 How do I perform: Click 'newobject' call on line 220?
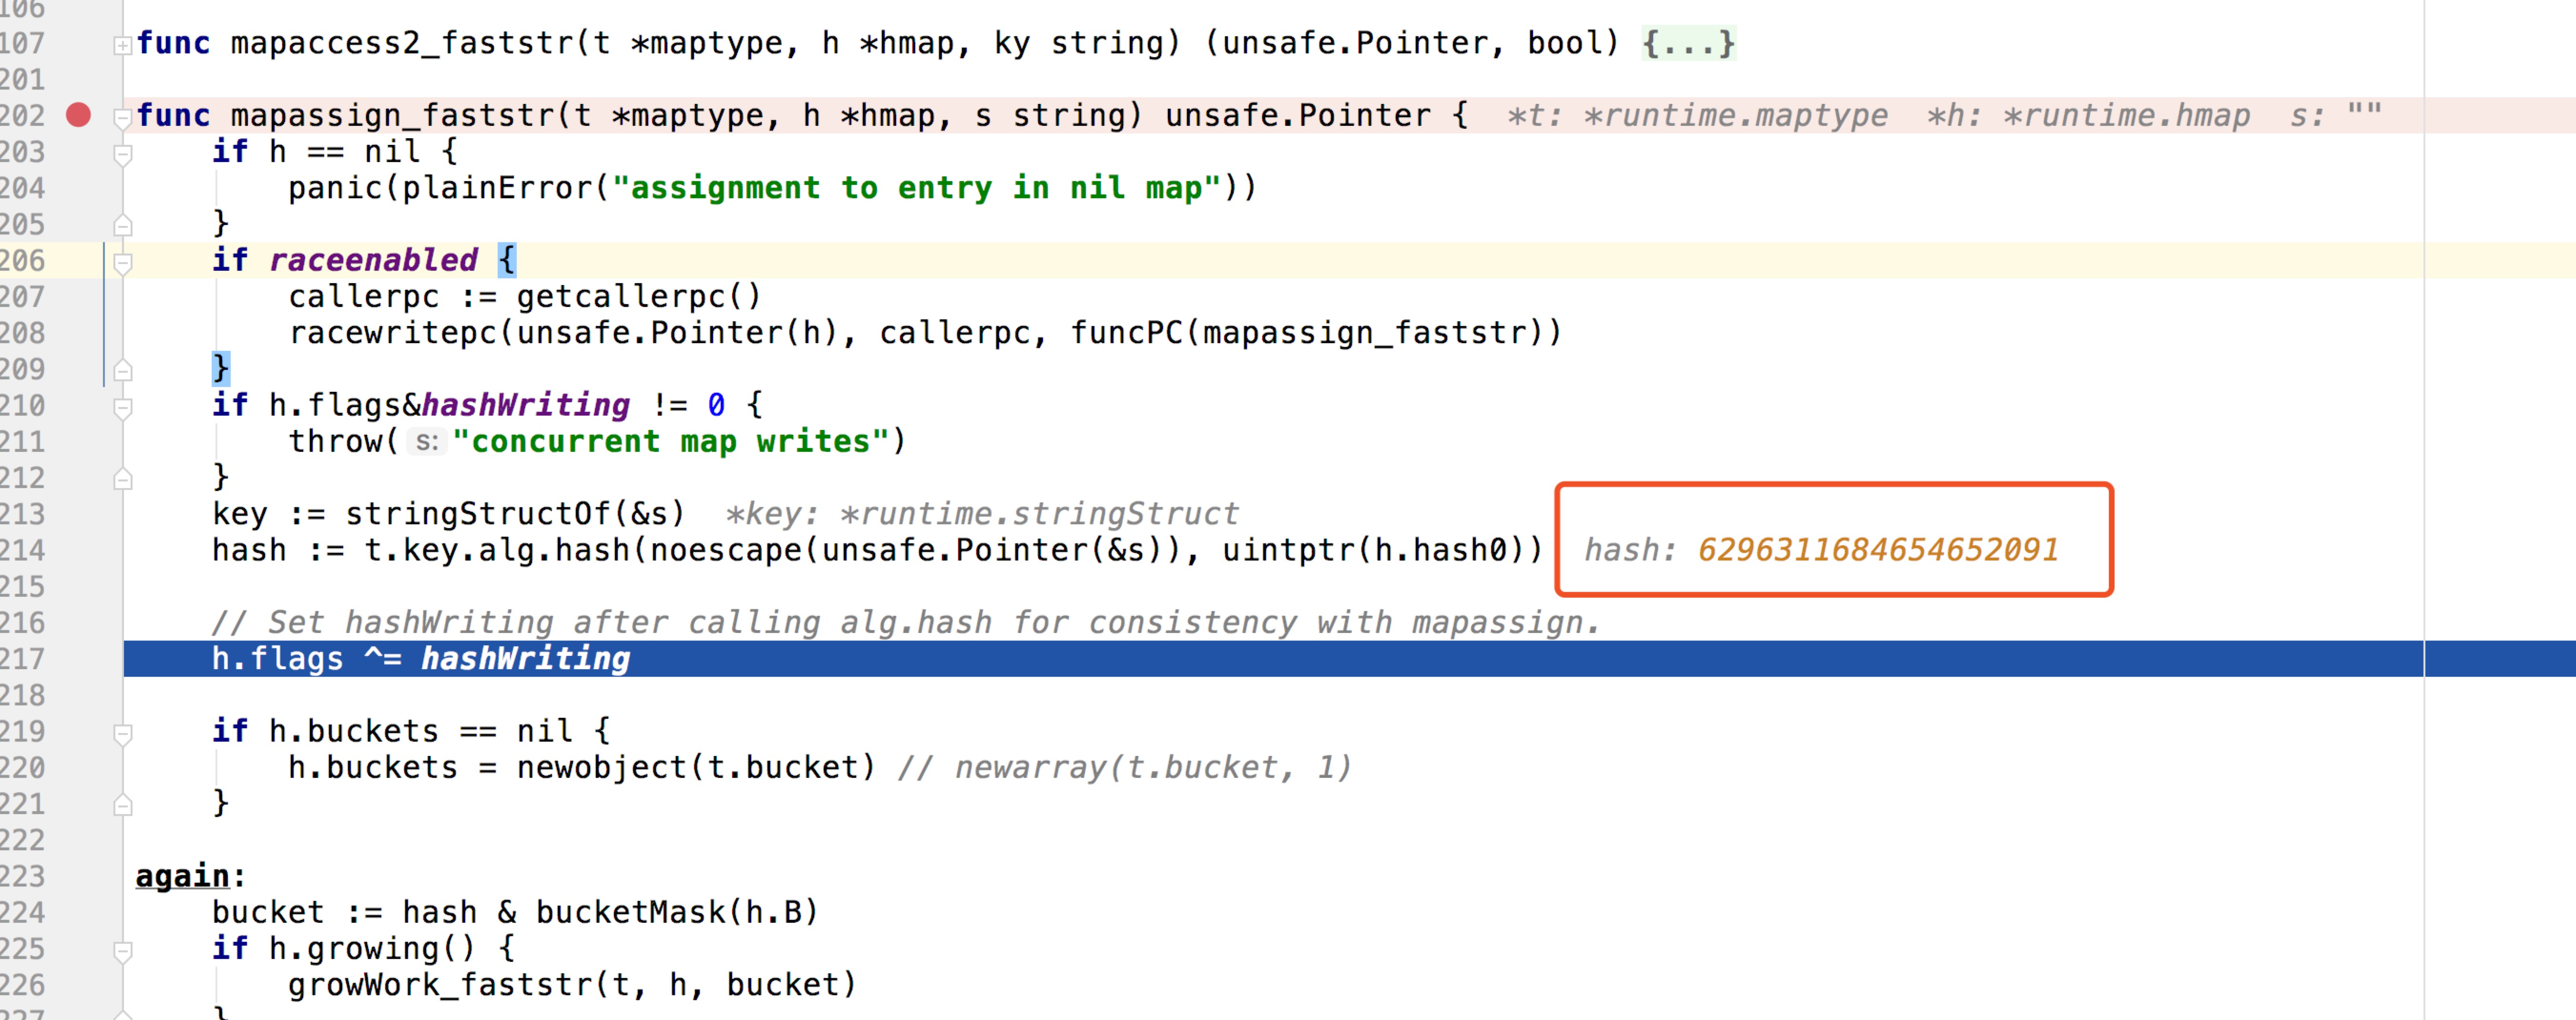pos(602,768)
